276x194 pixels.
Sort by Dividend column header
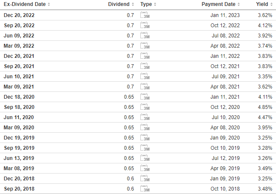coord(121,4)
